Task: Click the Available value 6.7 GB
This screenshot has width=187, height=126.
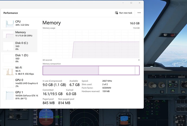Action: pos(75,85)
